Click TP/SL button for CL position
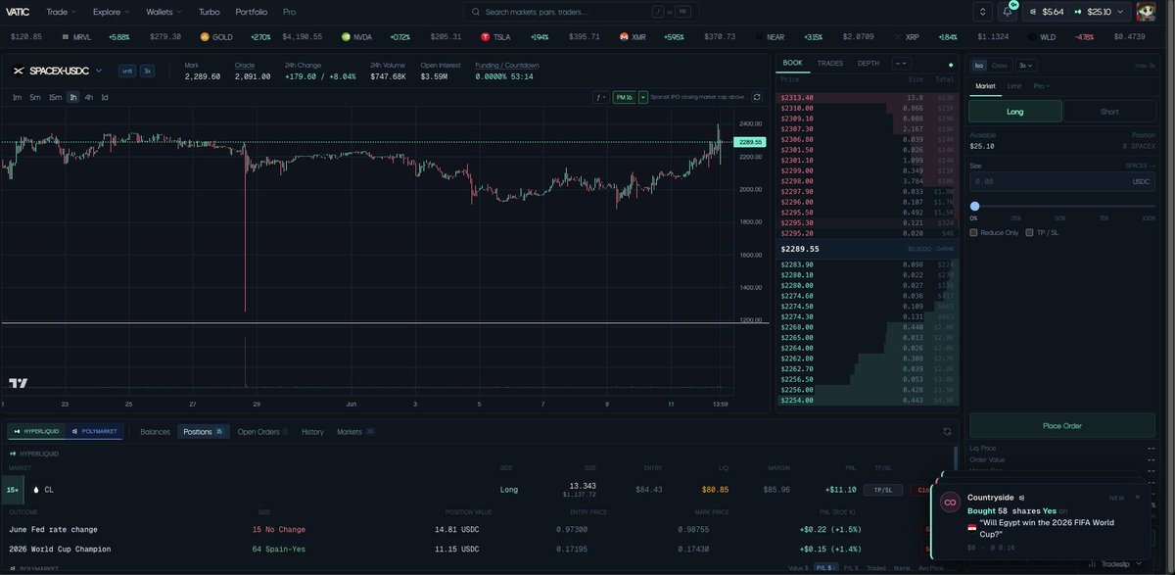The image size is (1175, 575). 883,489
